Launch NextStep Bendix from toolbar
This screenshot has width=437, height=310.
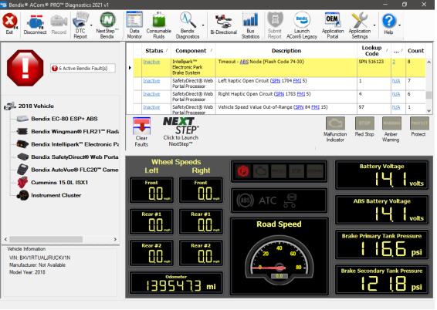pos(107,25)
